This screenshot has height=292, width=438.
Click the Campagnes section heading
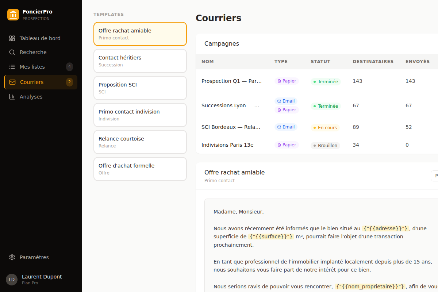(x=222, y=43)
